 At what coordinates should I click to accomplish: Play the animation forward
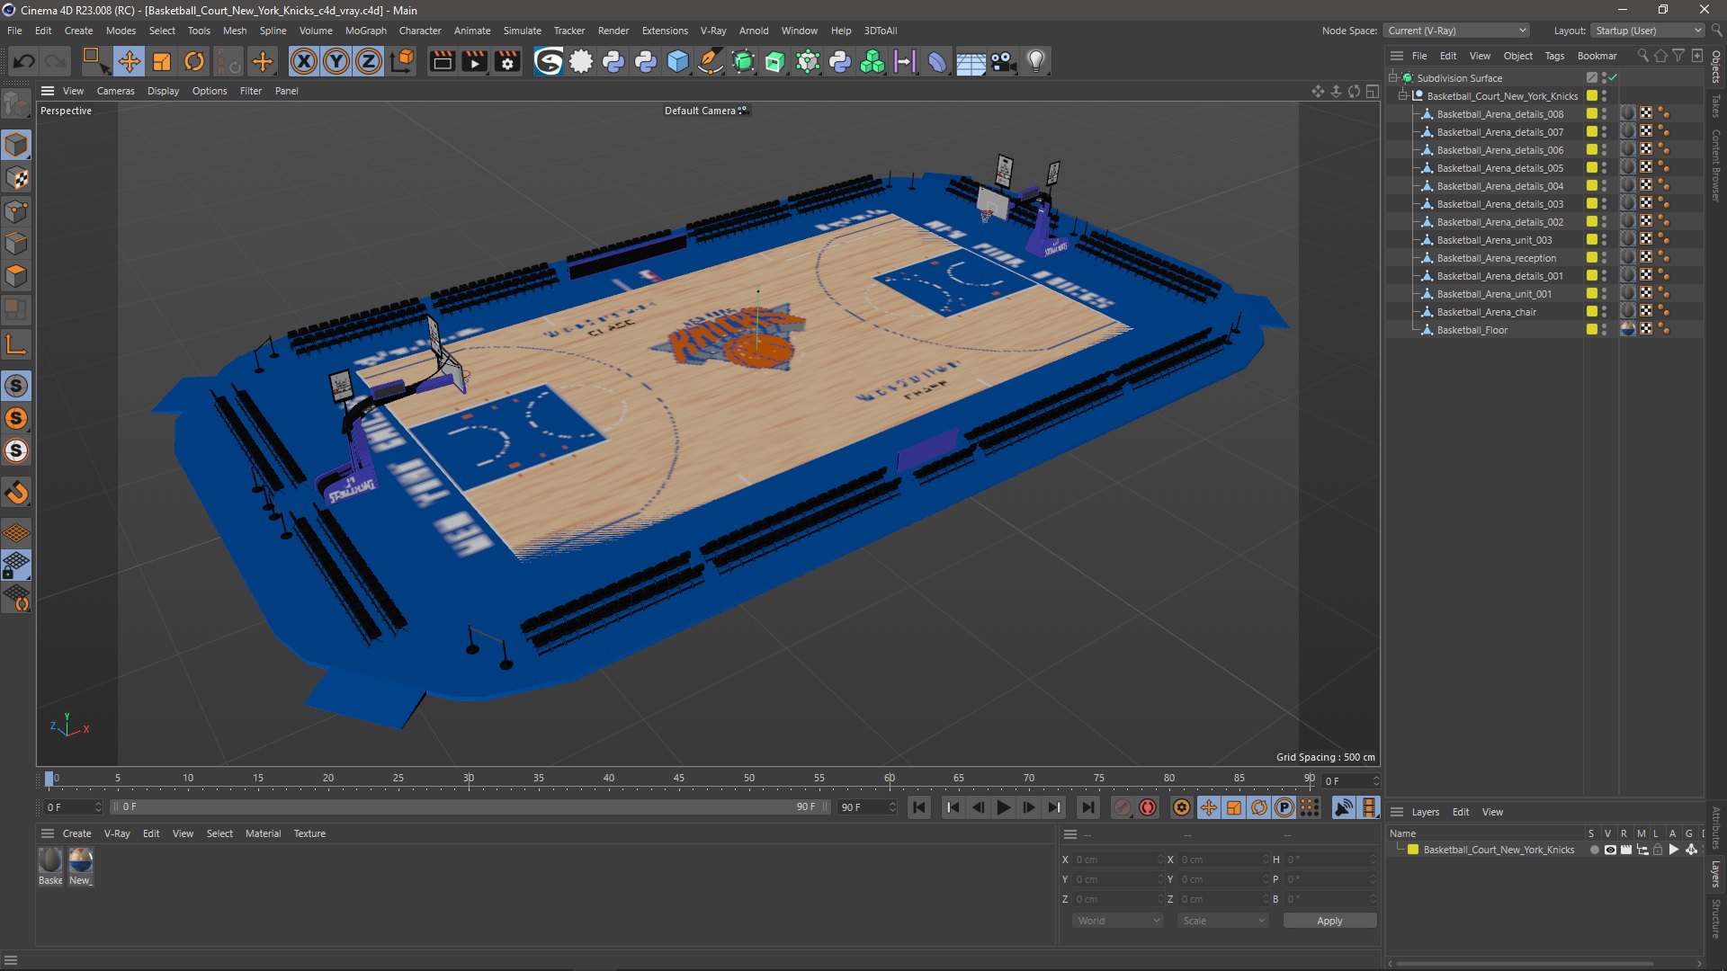coord(1003,807)
